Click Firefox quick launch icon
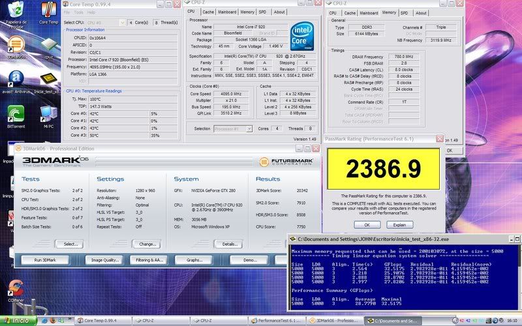The height and width of the screenshot is (326, 522). point(53,321)
